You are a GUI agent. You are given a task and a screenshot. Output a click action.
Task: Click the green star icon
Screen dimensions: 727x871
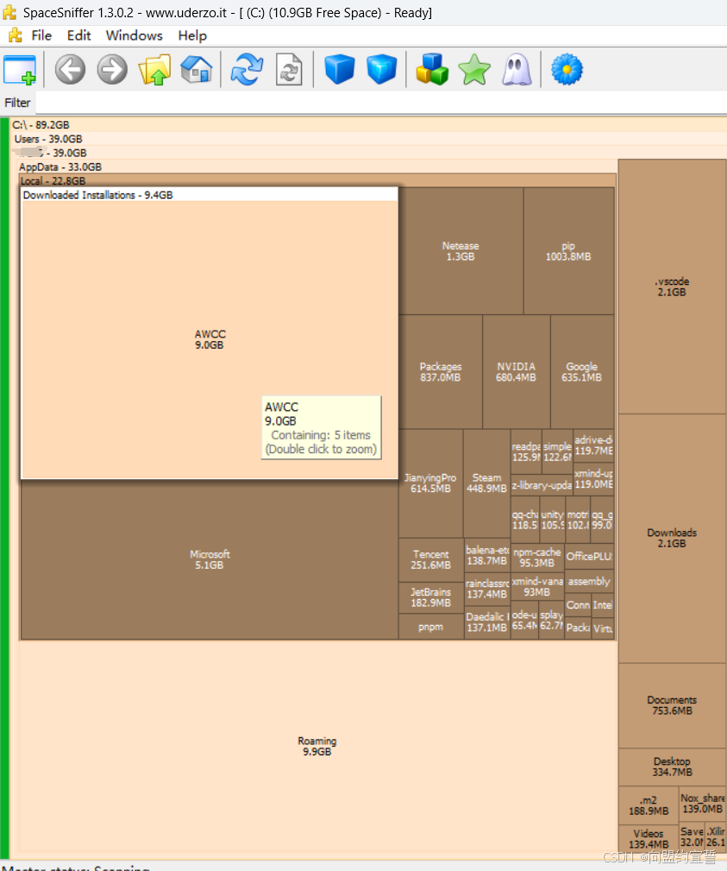pos(474,69)
